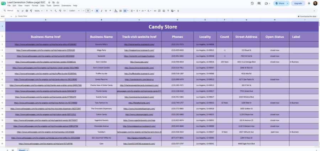The height and width of the screenshot is (151, 320).
Task: Show all comments
Action: (x=259, y=3)
